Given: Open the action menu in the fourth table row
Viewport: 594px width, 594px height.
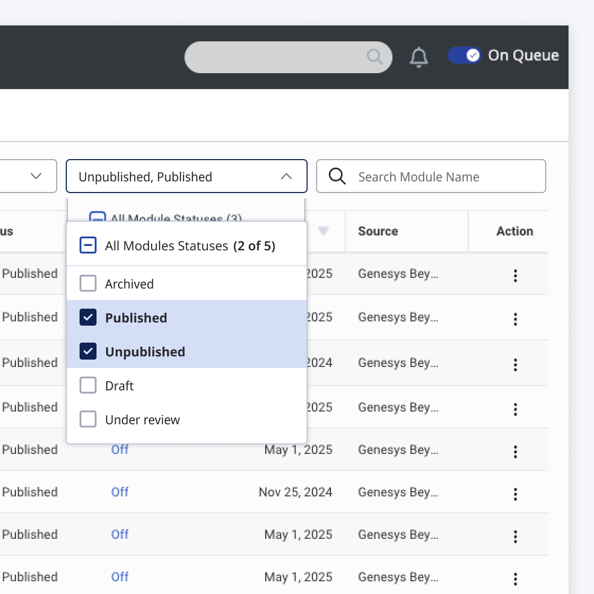Looking at the screenshot, I should click(515, 409).
